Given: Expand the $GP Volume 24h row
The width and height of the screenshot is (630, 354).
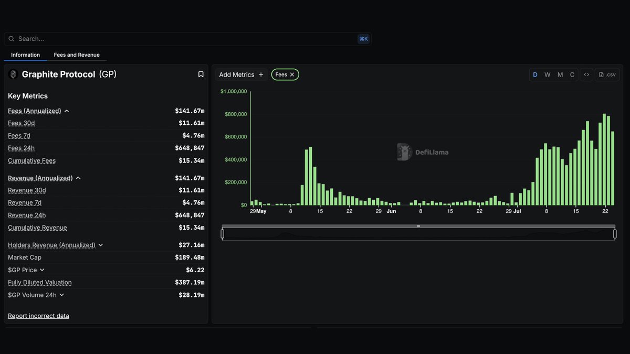Looking at the screenshot, I should pos(61,295).
